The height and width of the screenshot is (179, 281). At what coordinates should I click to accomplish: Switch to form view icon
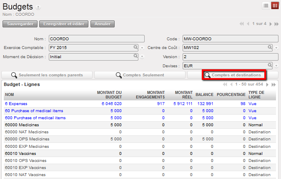(x=275, y=5)
